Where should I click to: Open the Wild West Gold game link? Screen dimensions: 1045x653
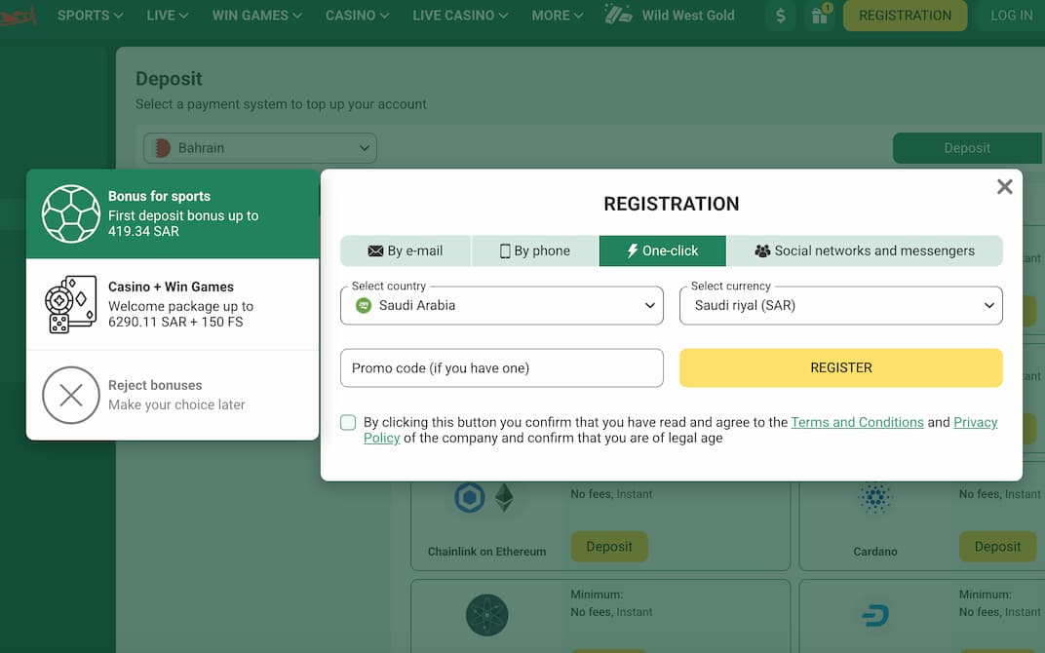click(x=669, y=16)
